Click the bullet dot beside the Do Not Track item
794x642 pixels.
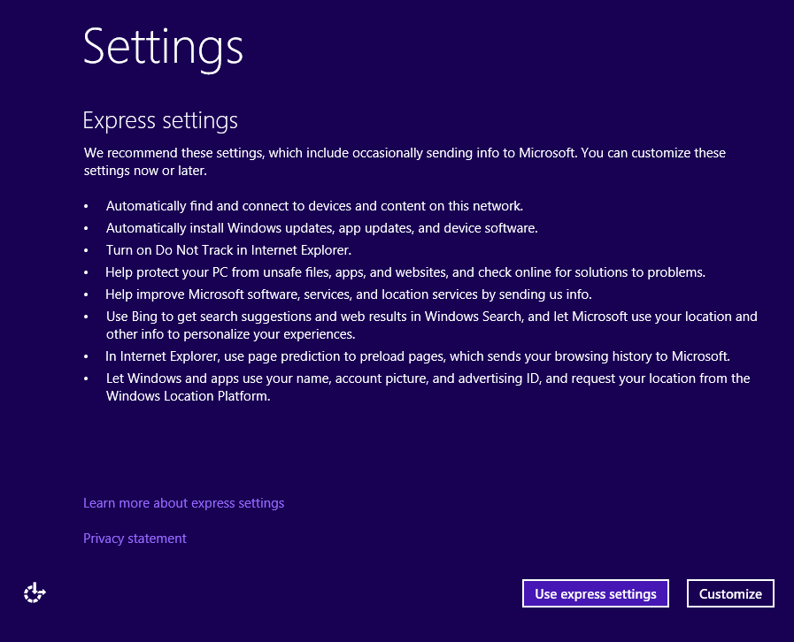click(87, 251)
